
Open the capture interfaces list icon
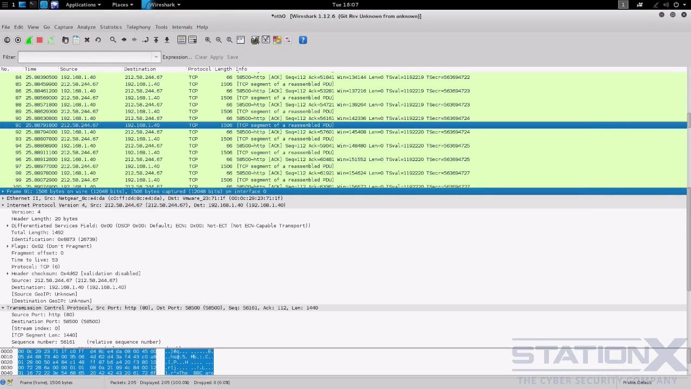pyautogui.click(x=7, y=40)
